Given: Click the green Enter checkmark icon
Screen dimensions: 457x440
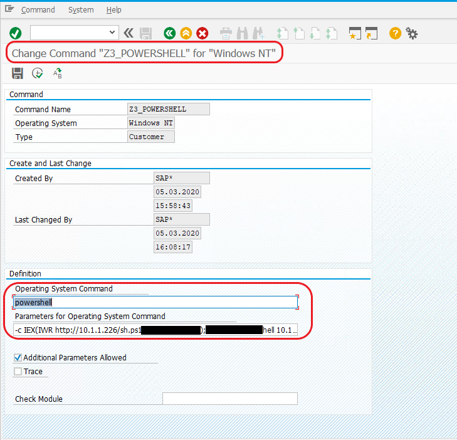Looking at the screenshot, I should click(x=16, y=33).
